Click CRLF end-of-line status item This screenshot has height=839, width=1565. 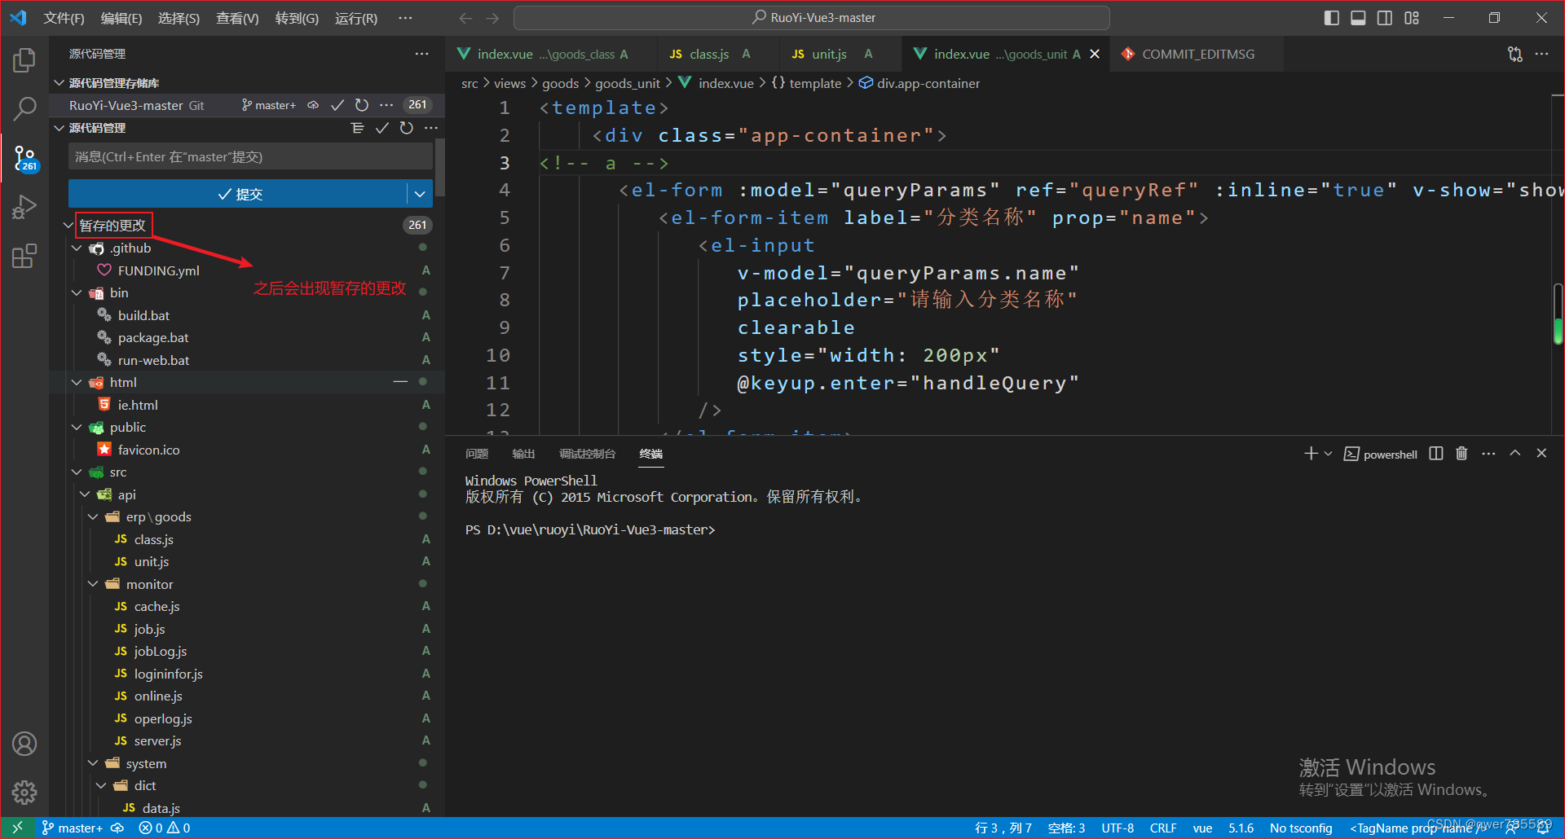[1163, 828]
